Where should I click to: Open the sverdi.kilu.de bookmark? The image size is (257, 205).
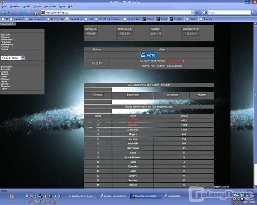(75, 19)
